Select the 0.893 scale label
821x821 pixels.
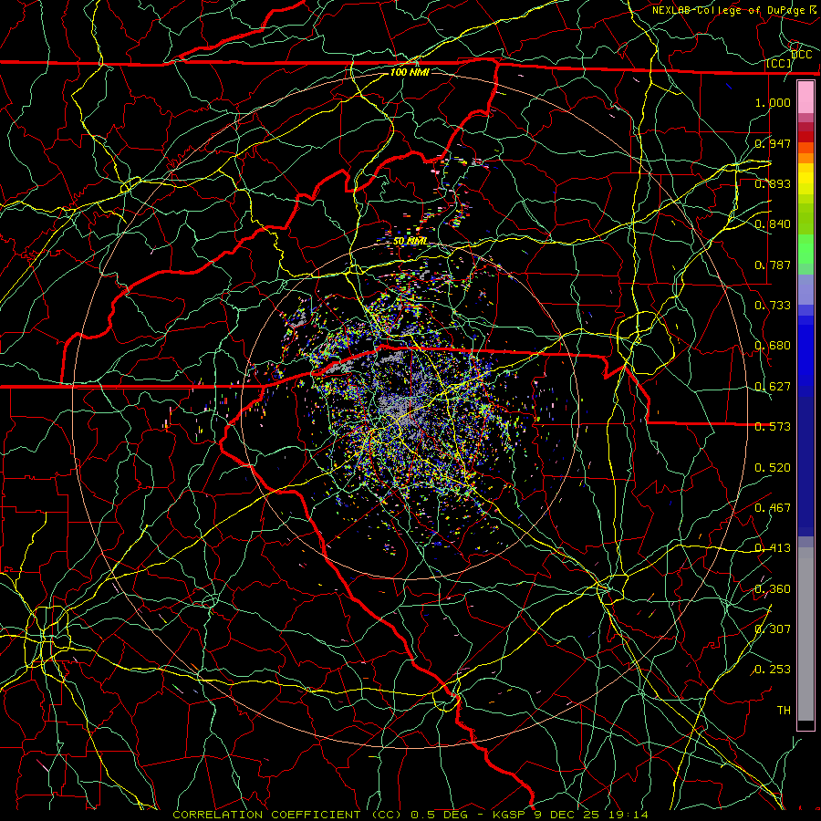pyautogui.click(x=773, y=183)
